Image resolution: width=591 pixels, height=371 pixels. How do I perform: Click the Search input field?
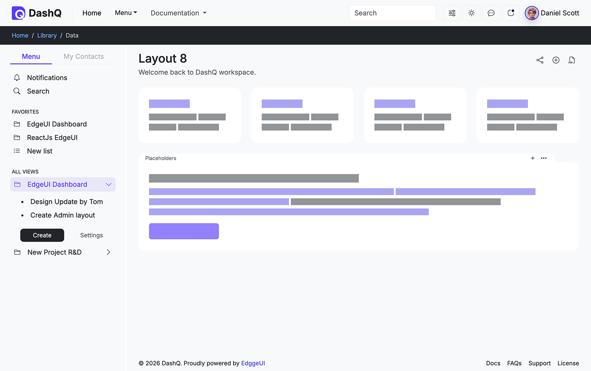tap(392, 13)
